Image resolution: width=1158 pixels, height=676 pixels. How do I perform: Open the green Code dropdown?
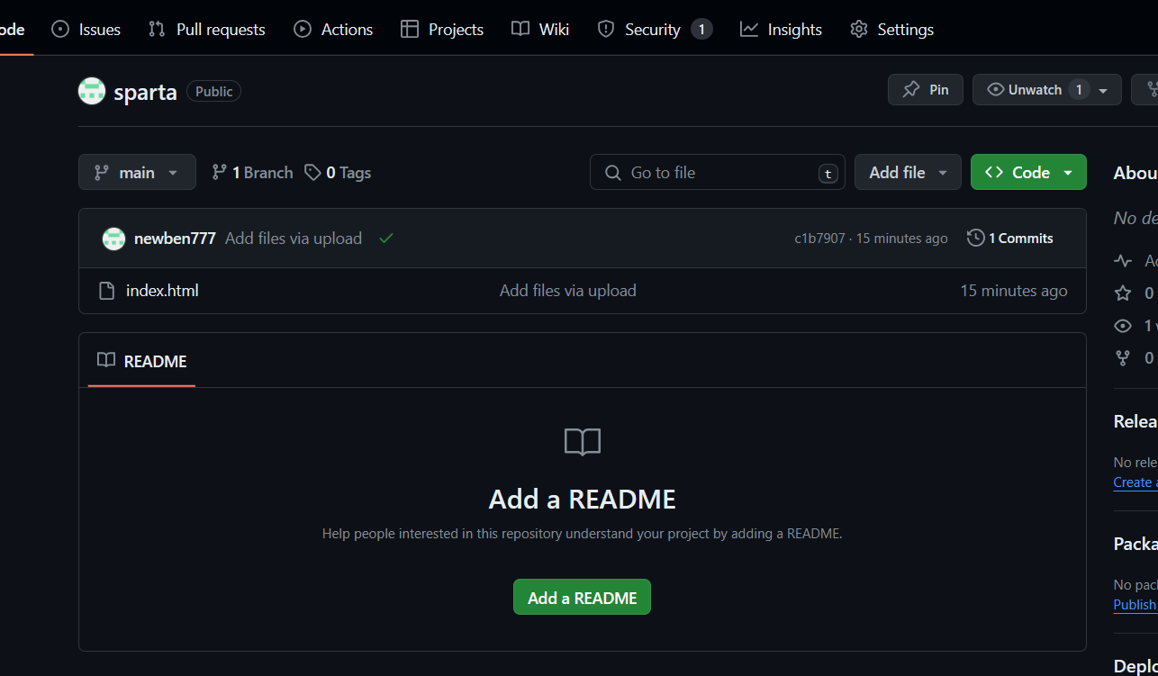click(1028, 172)
